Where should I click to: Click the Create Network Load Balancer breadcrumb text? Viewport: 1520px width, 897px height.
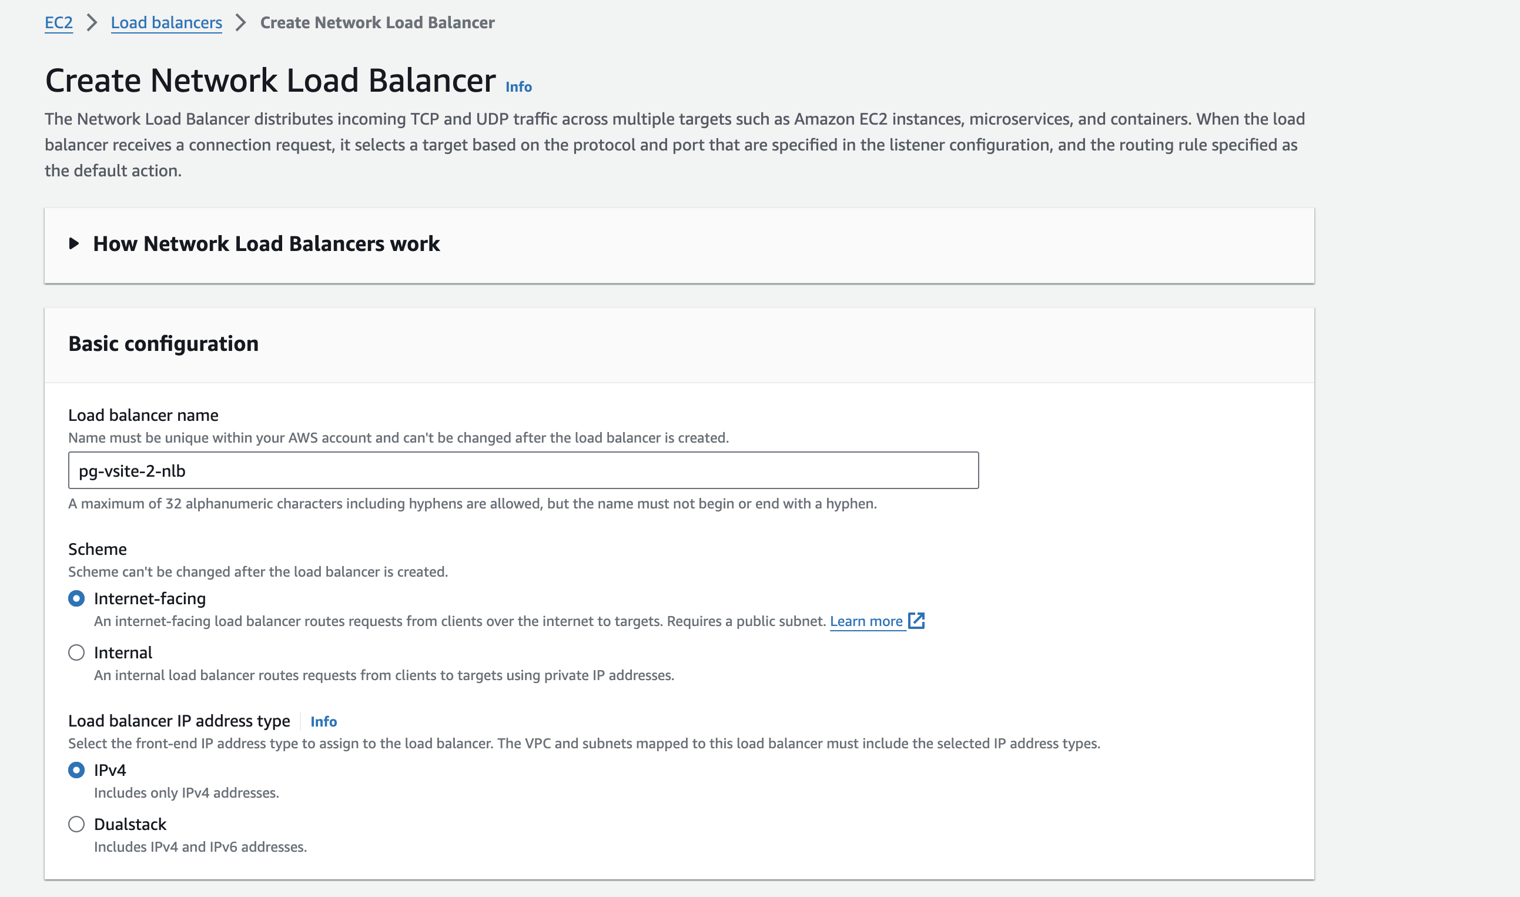377,22
